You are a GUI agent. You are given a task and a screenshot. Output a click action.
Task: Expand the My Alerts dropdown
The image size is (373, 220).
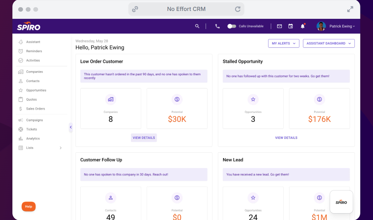(283, 43)
